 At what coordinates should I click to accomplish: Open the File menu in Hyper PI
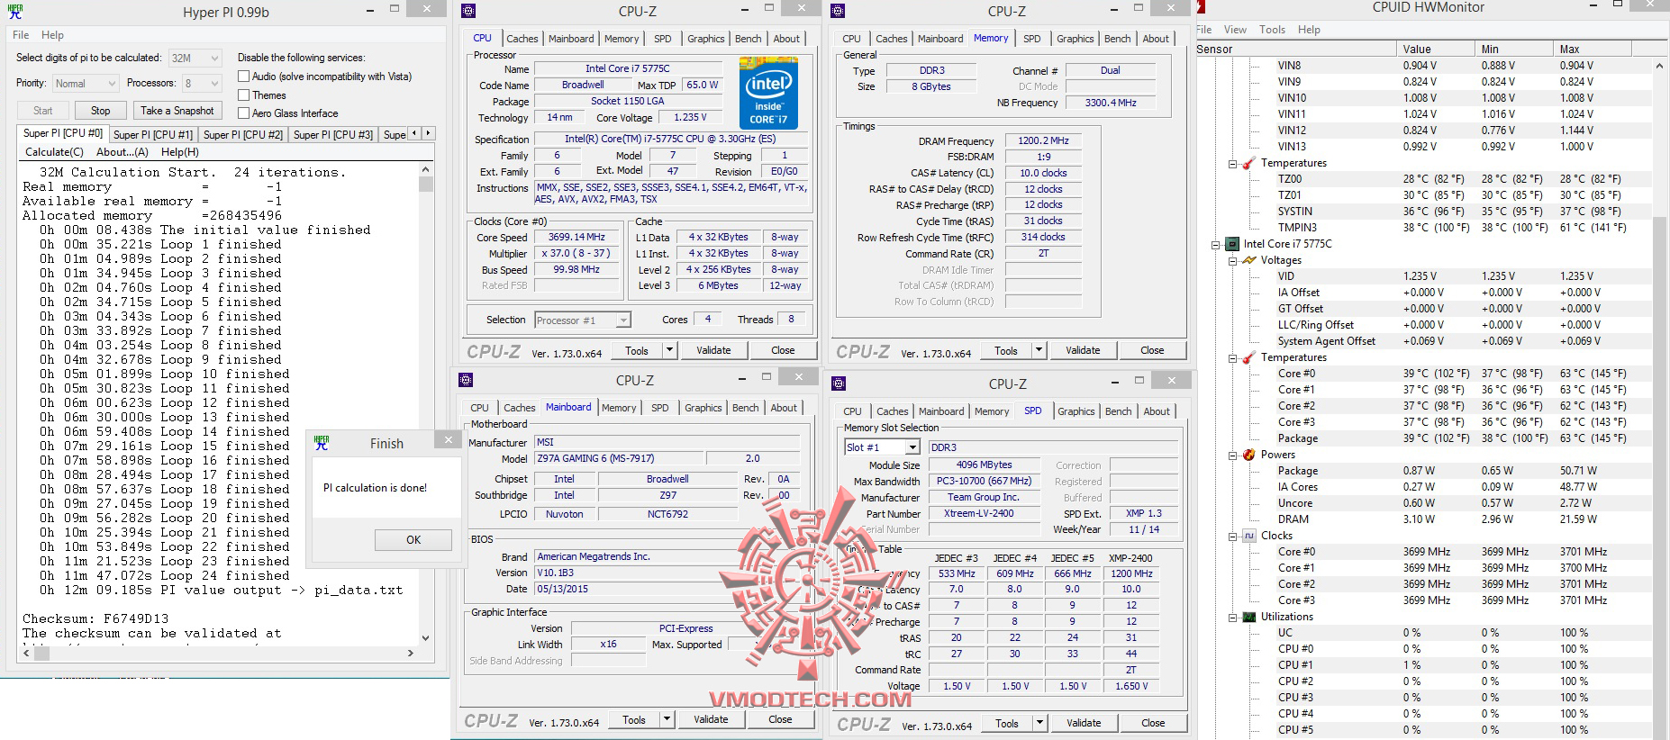pos(21,35)
